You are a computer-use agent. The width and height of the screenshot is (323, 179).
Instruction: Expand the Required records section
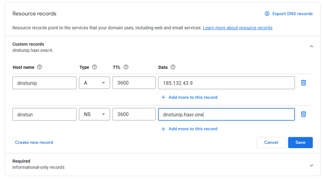coord(312,165)
